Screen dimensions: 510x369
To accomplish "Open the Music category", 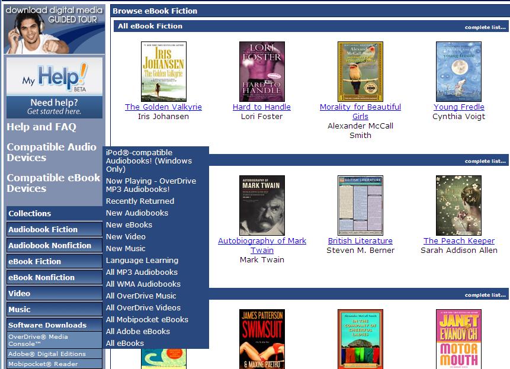I will [54, 309].
